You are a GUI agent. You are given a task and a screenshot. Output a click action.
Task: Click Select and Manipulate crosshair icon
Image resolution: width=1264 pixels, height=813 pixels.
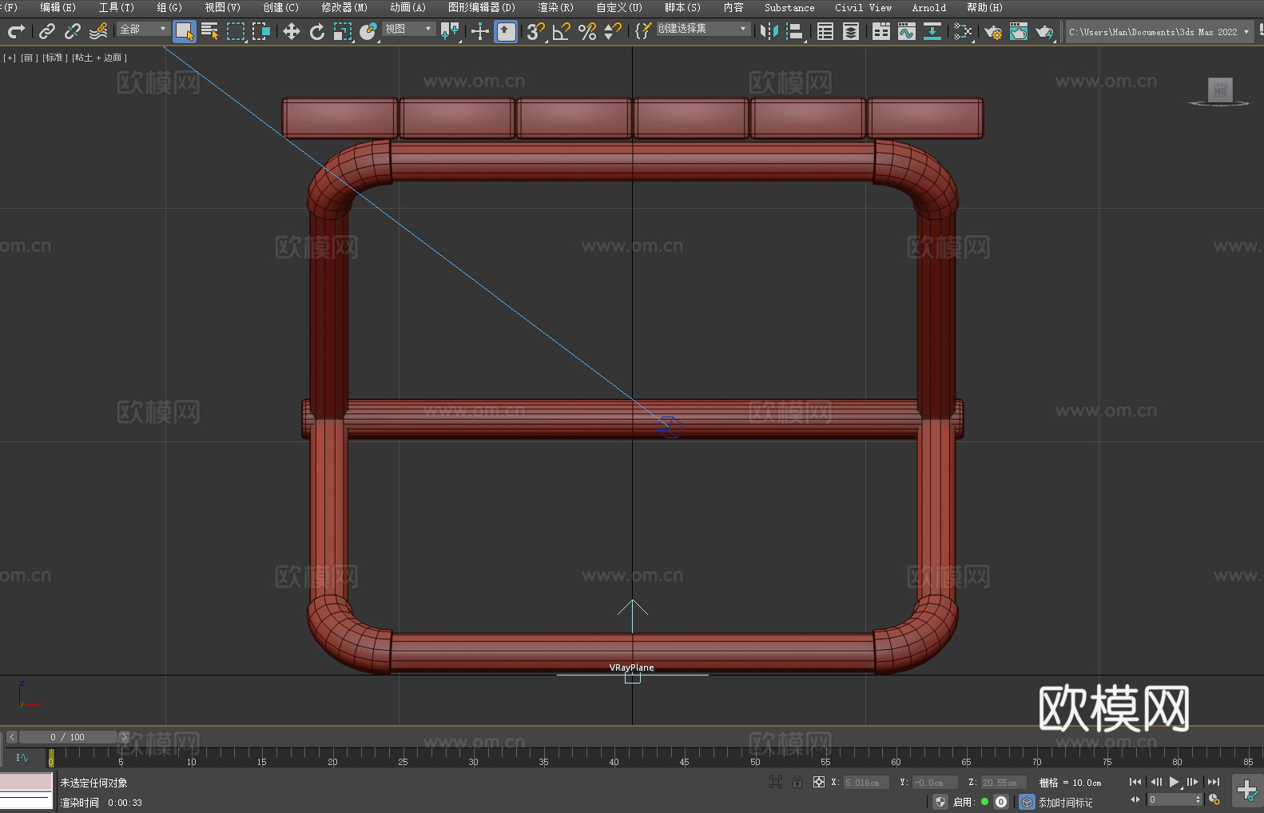480,31
